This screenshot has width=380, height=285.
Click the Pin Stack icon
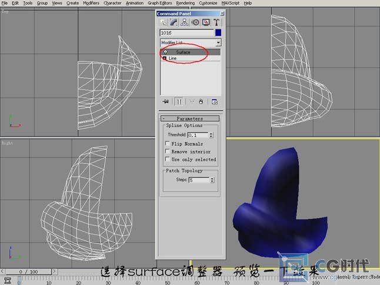(x=165, y=102)
